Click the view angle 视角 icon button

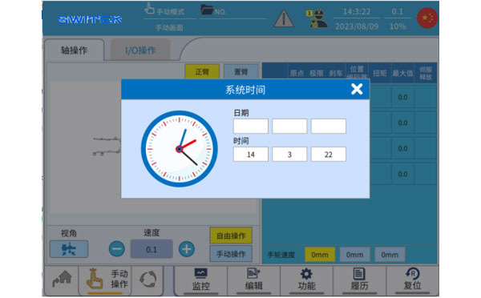(69, 249)
